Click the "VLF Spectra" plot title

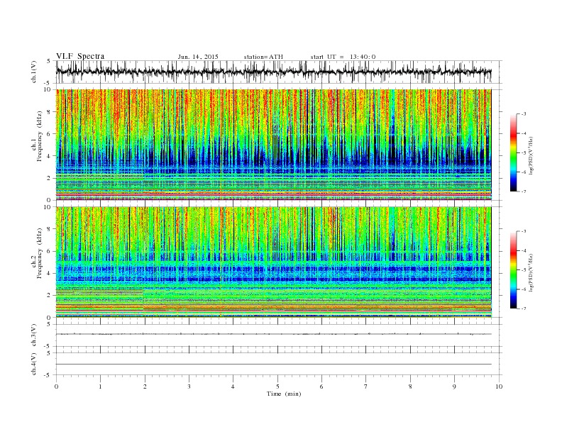point(80,56)
